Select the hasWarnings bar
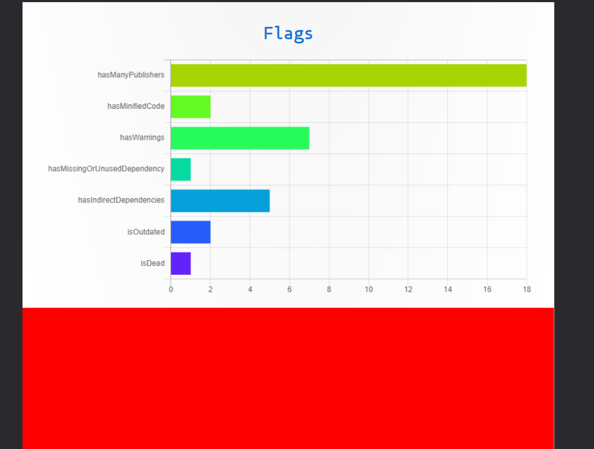Viewport: 594px width, 449px height. tap(240, 138)
